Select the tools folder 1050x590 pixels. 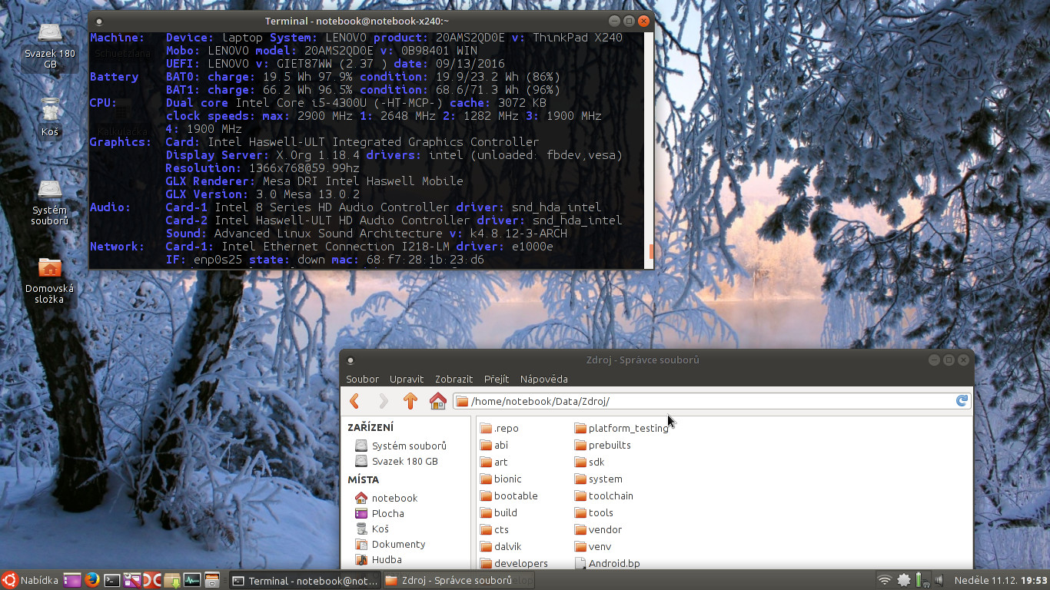[594, 512]
